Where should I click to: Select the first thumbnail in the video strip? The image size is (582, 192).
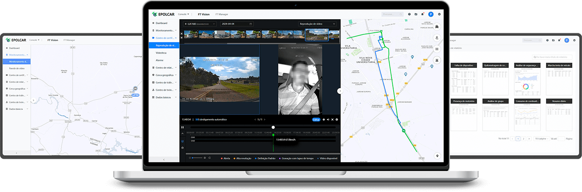click(192, 34)
